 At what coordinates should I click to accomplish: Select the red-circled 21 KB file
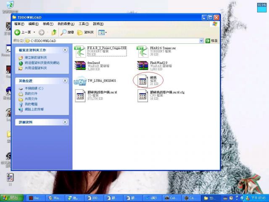point(143,80)
